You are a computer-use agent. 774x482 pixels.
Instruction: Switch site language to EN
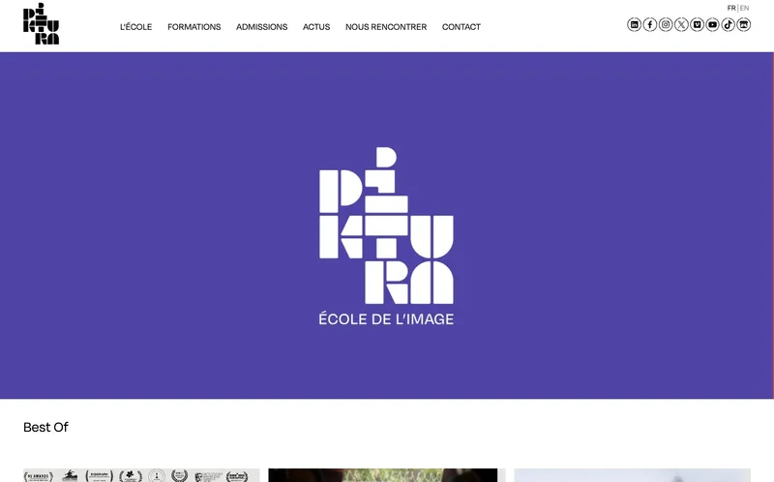[x=744, y=8]
